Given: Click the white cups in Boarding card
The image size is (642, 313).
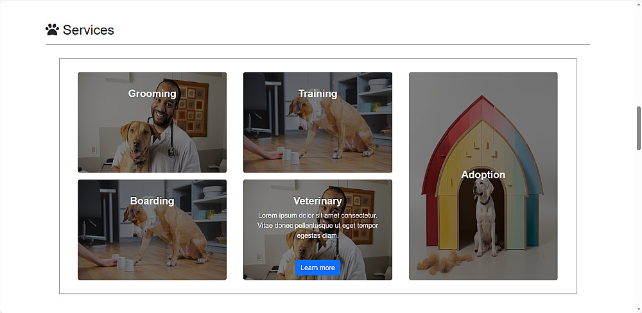Looking at the screenshot, I should (x=123, y=263).
